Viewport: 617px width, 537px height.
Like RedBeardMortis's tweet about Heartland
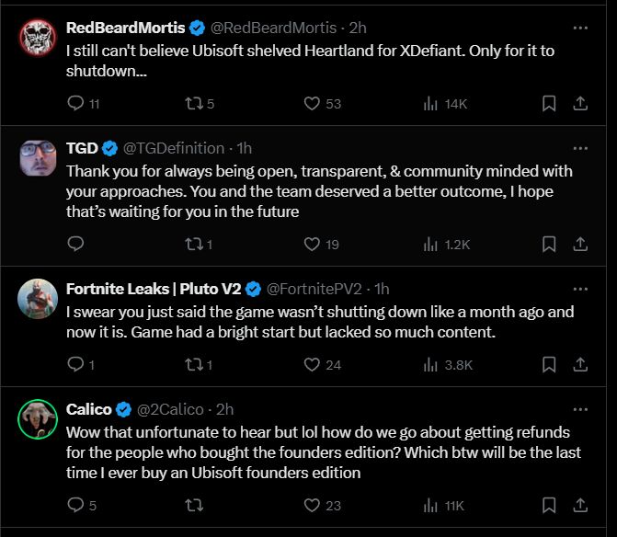313,104
